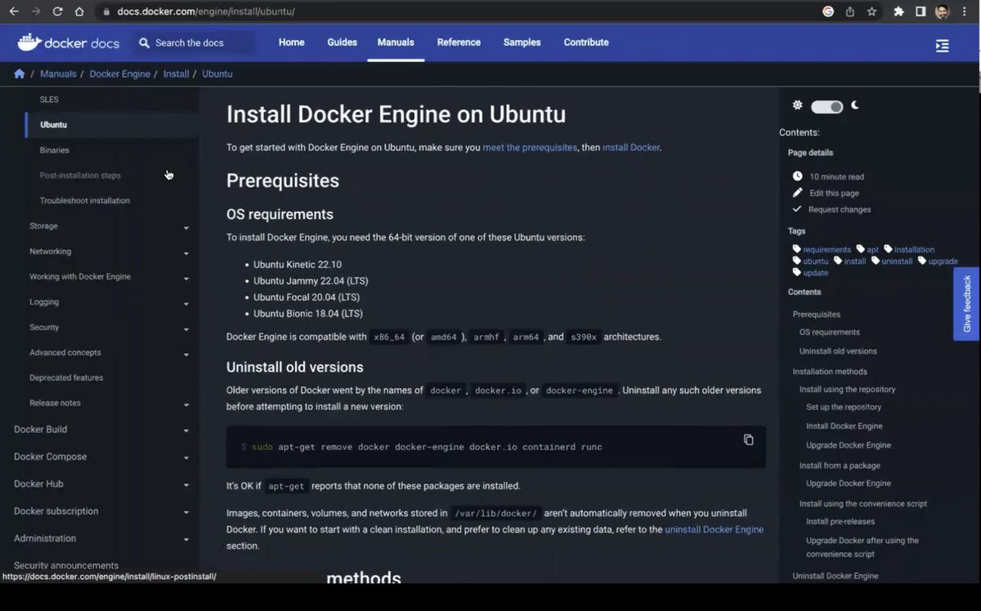The height and width of the screenshot is (611, 981).
Task: Click the sidebar collapse icon in the navbar
Action: 942,47
